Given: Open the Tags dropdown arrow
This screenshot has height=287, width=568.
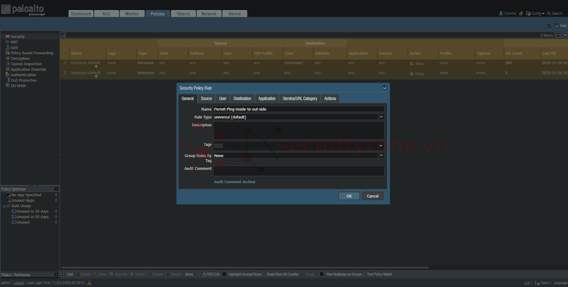Looking at the screenshot, I should 381,146.
